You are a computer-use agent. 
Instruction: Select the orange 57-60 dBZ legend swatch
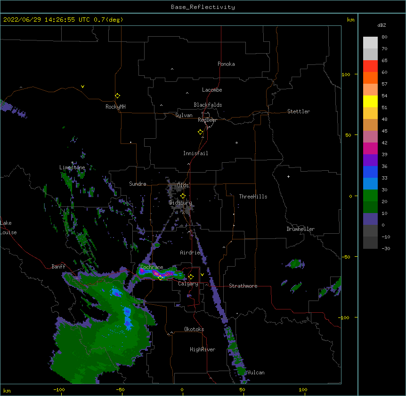370,78
